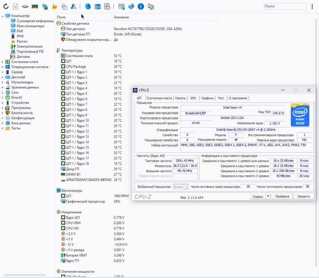Click the Тесты tree icon
The width and height of the screenshot is (319, 278).
coord(8,128)
